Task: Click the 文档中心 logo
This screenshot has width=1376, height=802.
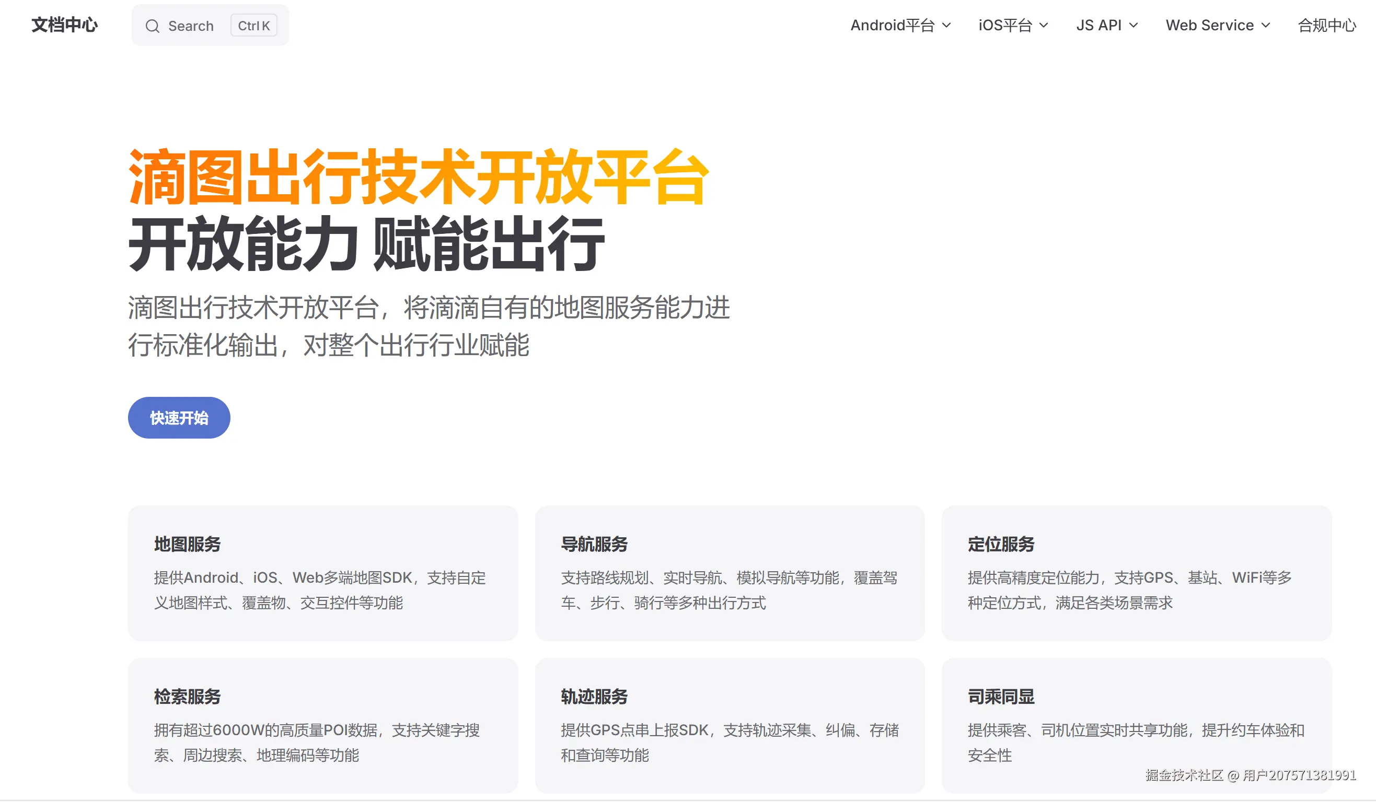Action: pyautogui.click(x=64, y=25)
